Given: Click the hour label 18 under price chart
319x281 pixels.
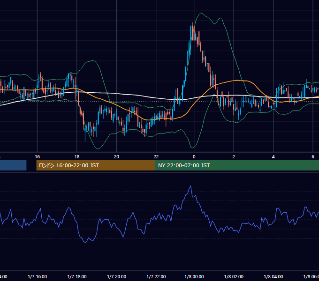Looking at the screenshot, I should point(77,157).
